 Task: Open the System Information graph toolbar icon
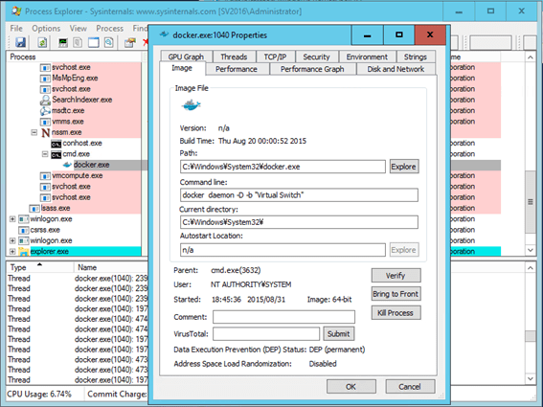pyautogui.click(x=63, y=42)
